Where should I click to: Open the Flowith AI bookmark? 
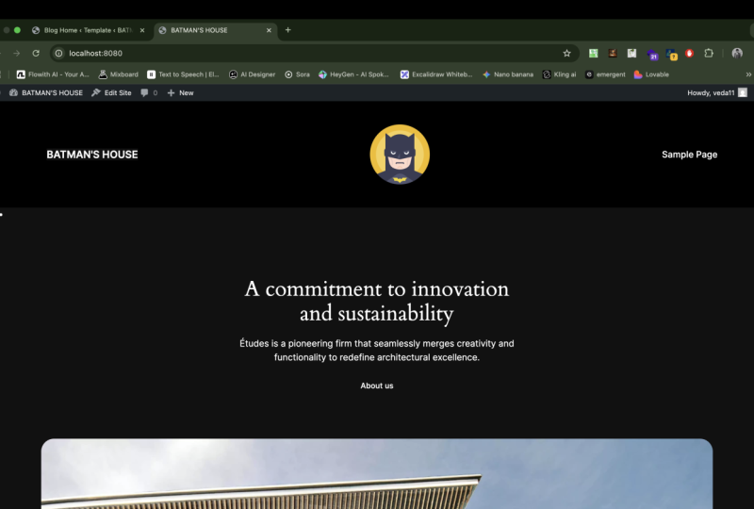53,74
